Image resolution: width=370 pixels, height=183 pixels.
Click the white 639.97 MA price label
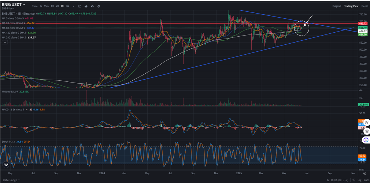(363, 31)
